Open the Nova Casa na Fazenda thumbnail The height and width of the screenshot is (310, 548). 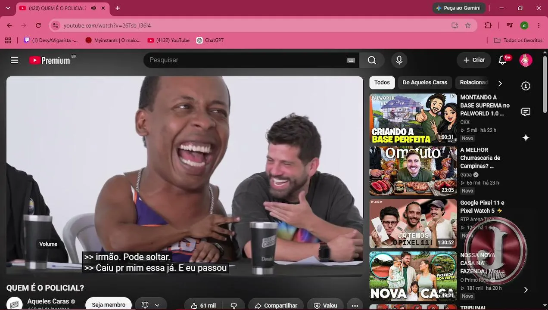[413, 276]
